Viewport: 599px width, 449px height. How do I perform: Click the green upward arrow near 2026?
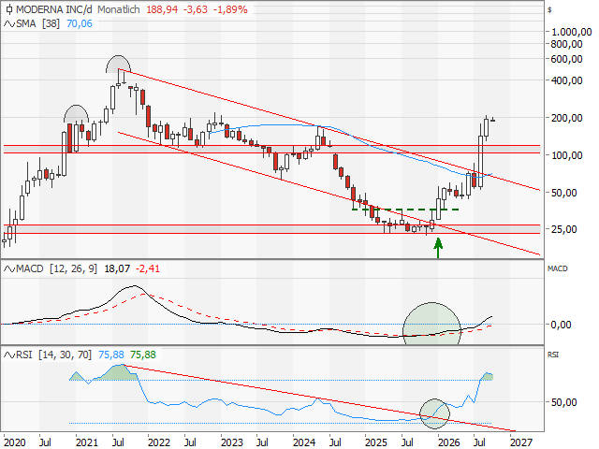click(438, 247)
